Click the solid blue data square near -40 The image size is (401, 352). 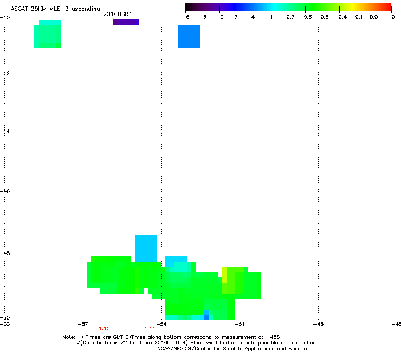[189, 37]
